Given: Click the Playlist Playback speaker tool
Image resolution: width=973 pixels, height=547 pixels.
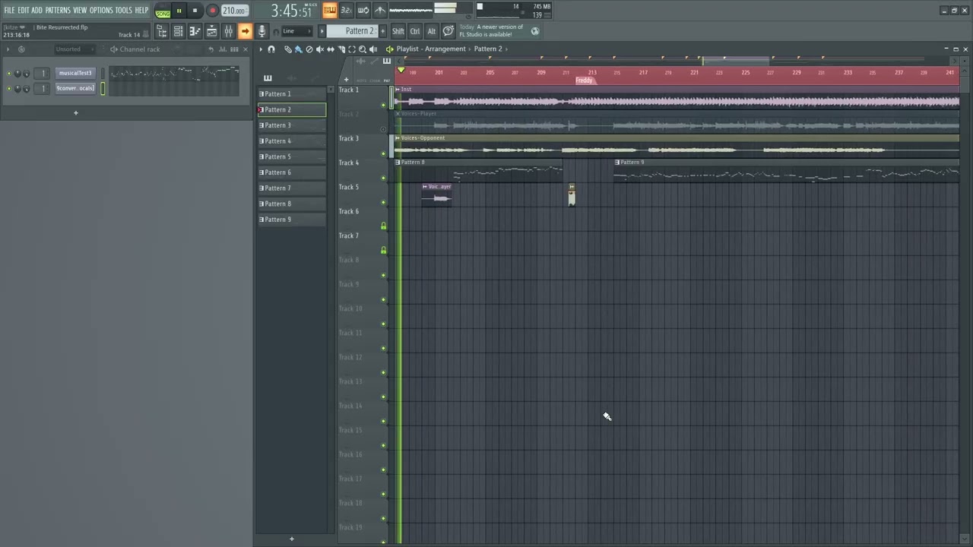Looking at the screenshot, I should click(373, 49).
